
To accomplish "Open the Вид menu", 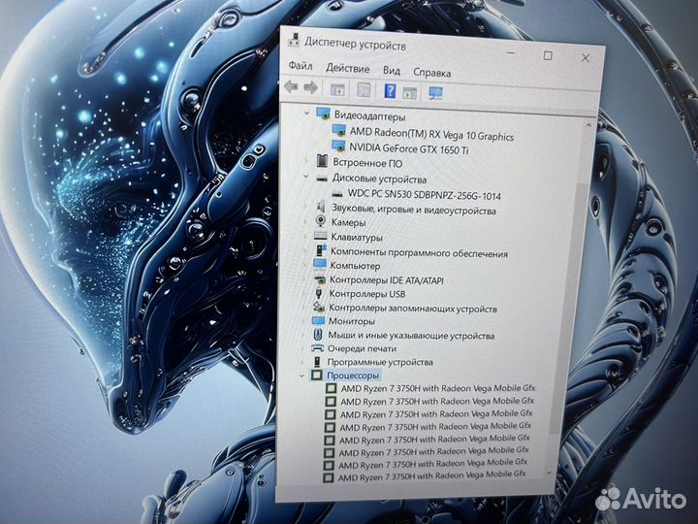I will pyautogui.click(x=392, y=71).
